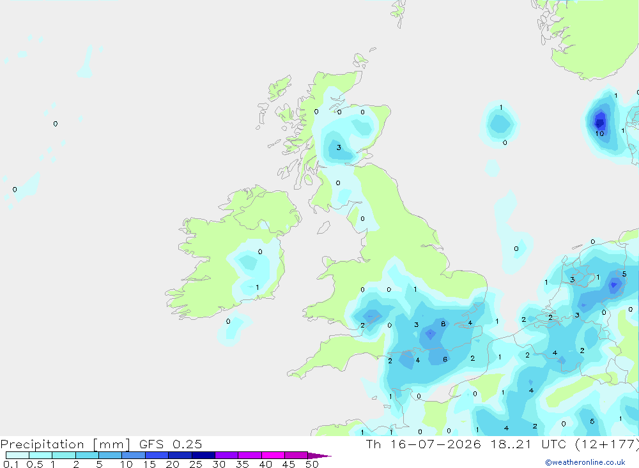
Task: Select the 'Precipitation [mm] GFS 0.25' title
Action: (101, 444)
